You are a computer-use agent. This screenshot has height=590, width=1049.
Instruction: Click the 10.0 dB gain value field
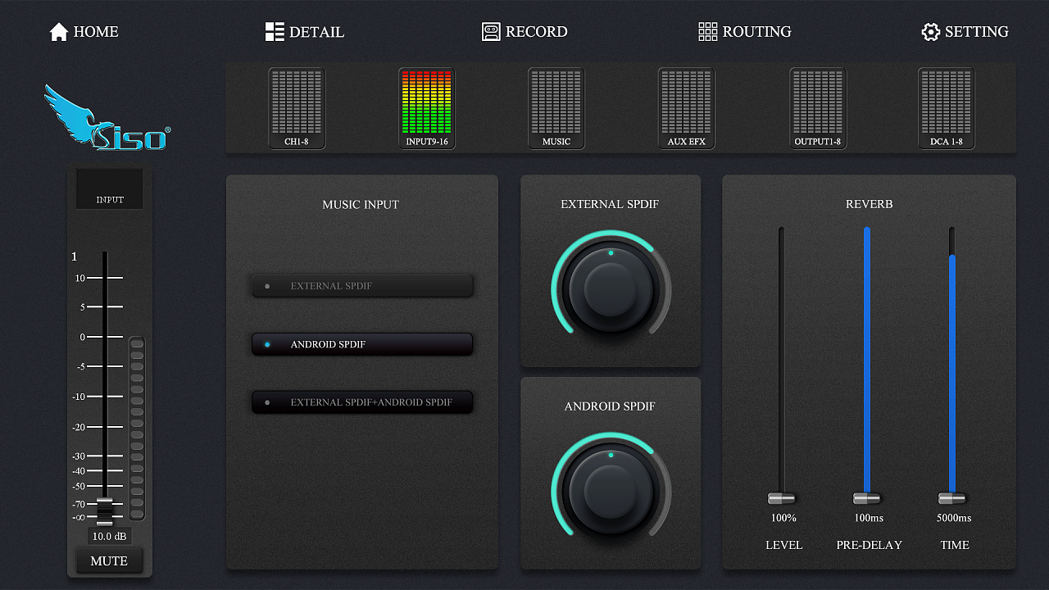109,537
